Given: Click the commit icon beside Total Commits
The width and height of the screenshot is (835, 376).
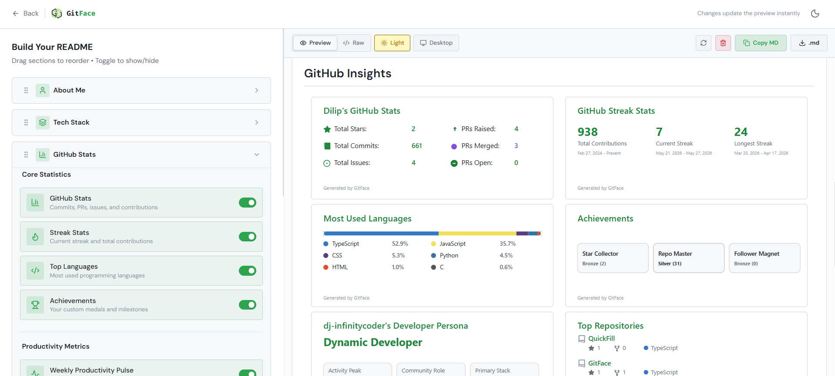Looking at the screenshot, I should (x=327, y=146).
